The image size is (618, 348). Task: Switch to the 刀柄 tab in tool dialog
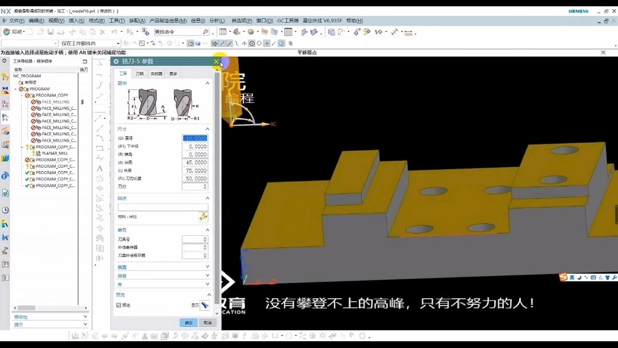coord(141,73)
